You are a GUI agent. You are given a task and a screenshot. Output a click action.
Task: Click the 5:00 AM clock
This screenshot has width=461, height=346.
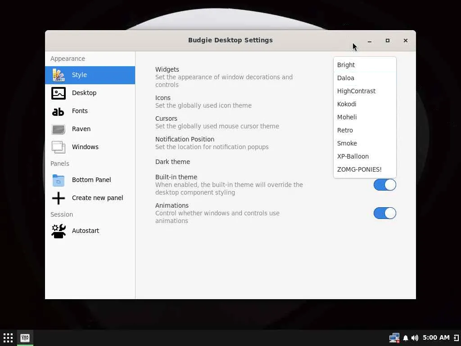(436, 338)
